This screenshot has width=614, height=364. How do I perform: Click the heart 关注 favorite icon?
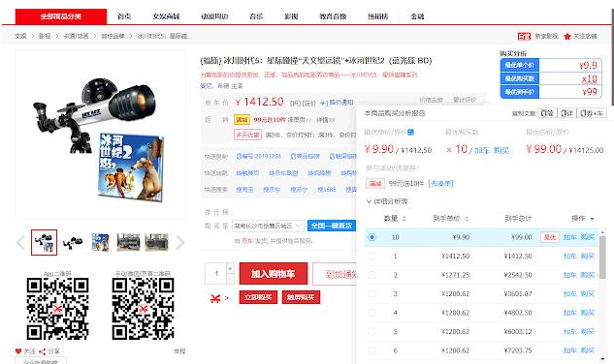(x=18, y=351)
